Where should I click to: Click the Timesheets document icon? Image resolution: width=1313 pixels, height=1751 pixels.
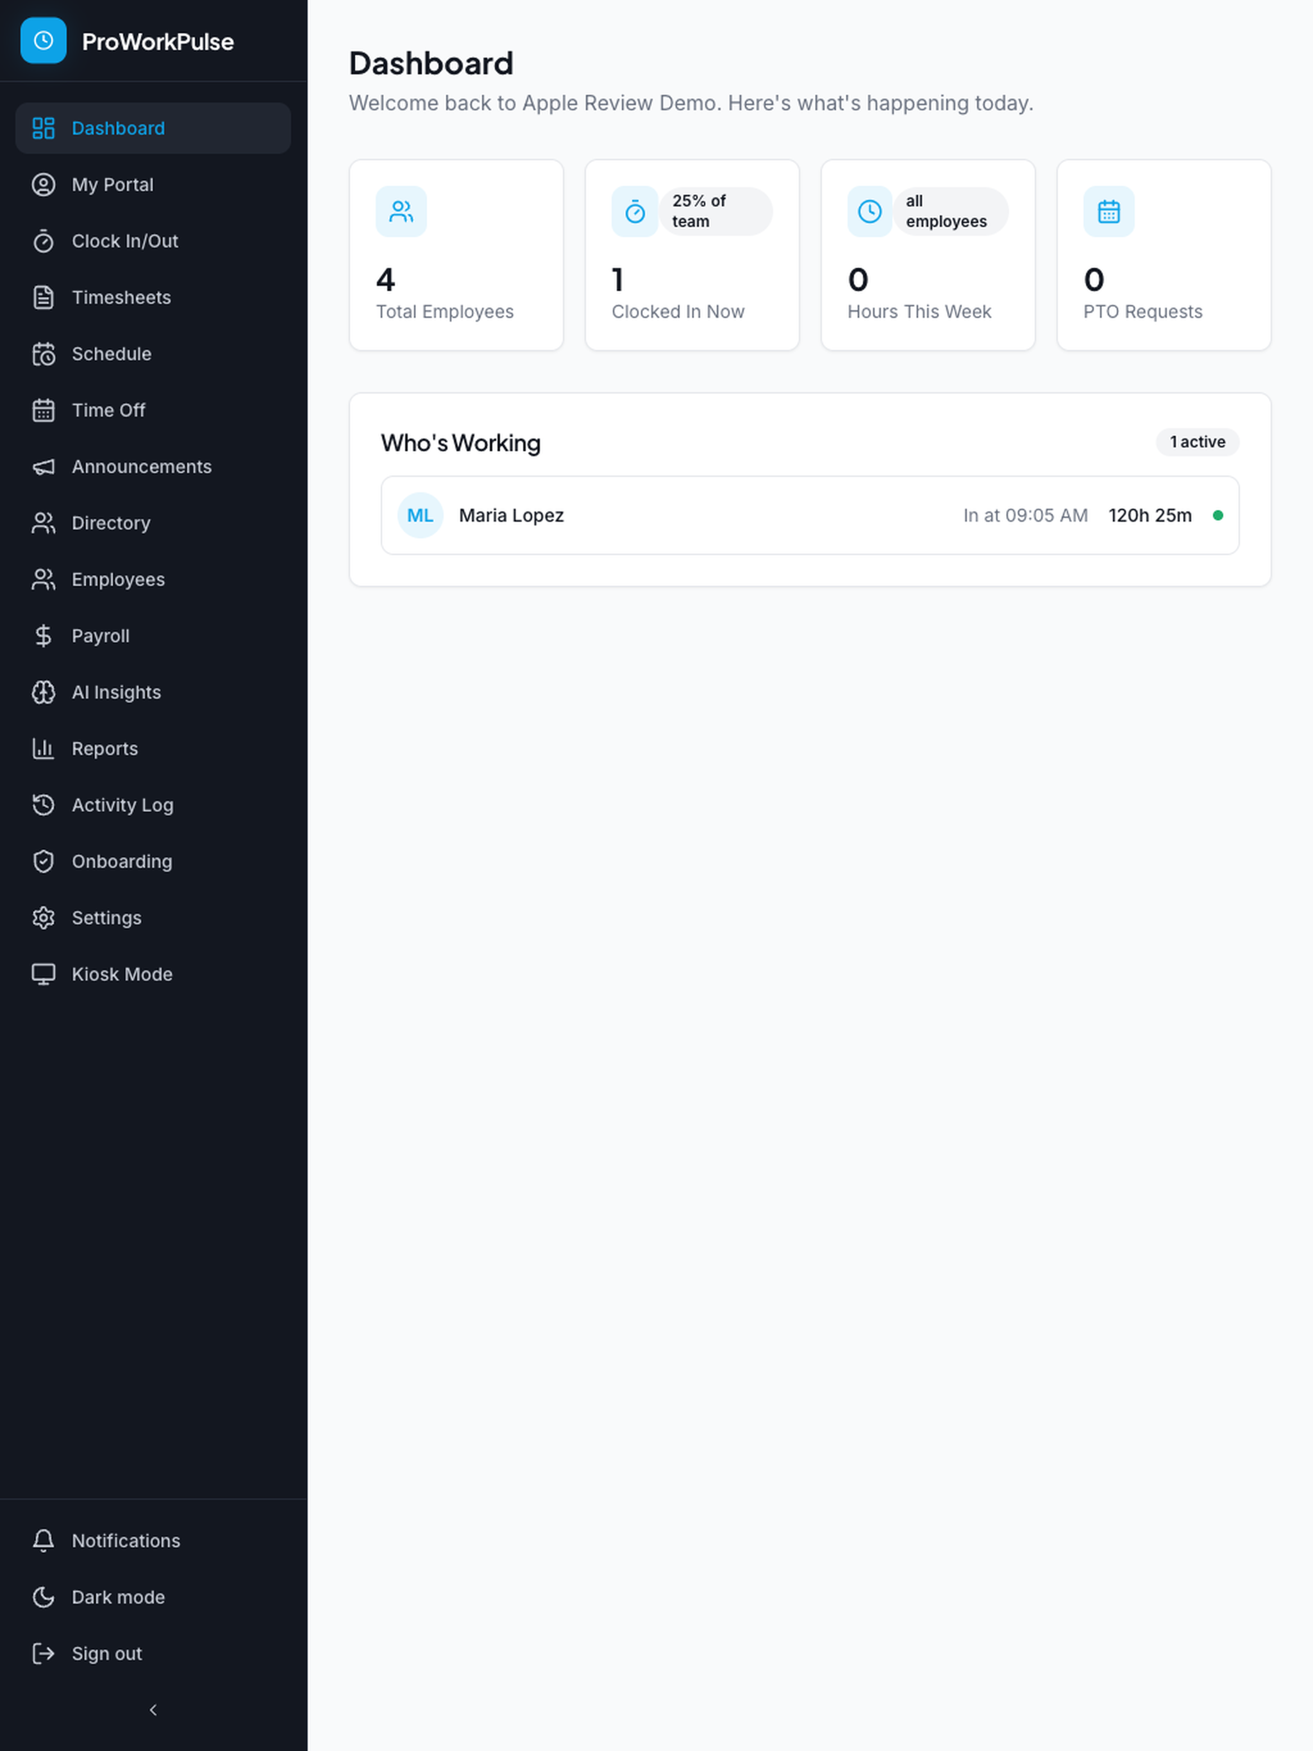click(44, 297)
